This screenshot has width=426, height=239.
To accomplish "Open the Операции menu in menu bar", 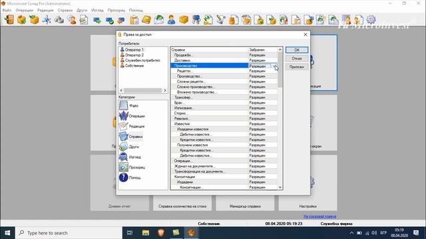I will 24,10.
